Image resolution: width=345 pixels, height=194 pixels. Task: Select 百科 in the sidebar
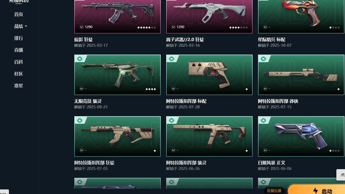click(19, 62)
